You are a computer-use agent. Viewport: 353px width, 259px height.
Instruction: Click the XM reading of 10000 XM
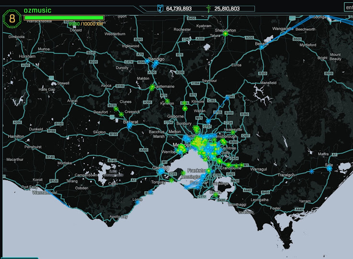pyautogui.click(x=93, y=24)
